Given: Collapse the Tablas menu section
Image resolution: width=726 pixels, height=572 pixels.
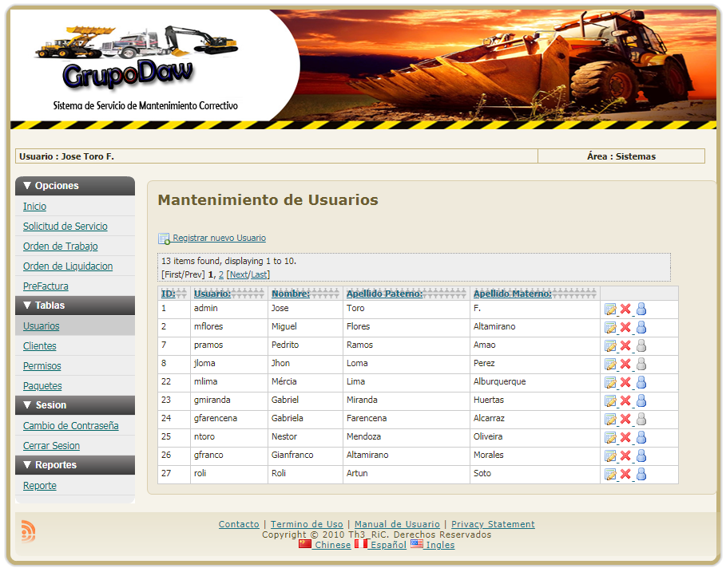Looking at the screenshot, I should point(75,306).
